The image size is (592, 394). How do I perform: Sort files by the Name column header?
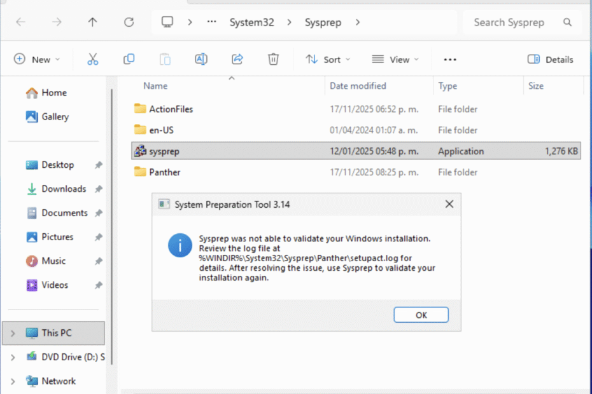pos(155,86)
